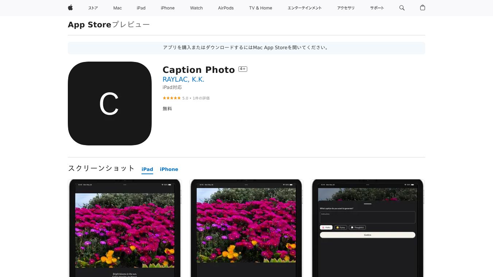Screen dimensions: 493x277
Task: Open the エンターテインメント menu item
Action: click(x=304, y=8)
